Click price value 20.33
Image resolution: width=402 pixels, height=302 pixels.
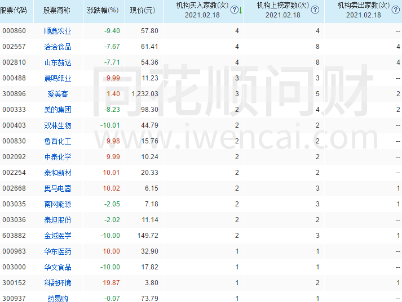tap(149, 173)
